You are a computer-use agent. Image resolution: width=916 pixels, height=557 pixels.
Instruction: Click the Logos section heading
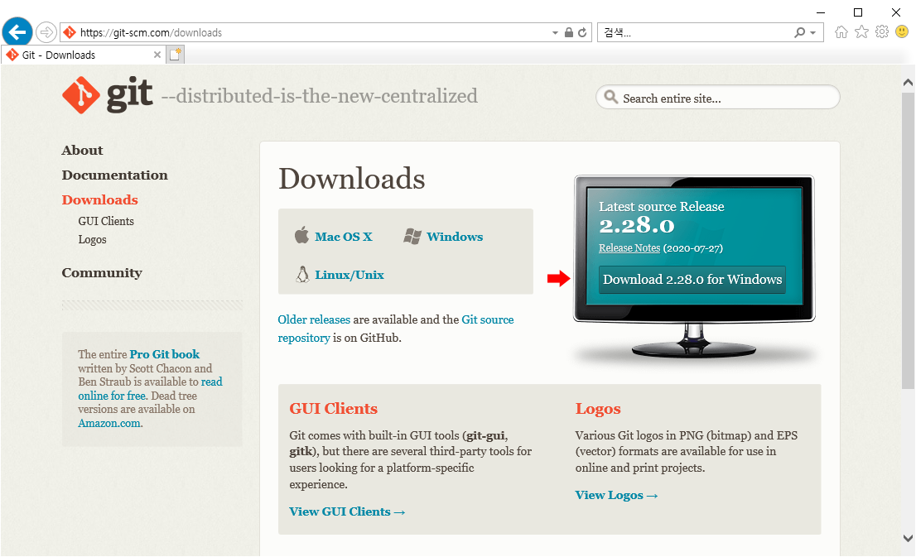click(x=598, y=410)
